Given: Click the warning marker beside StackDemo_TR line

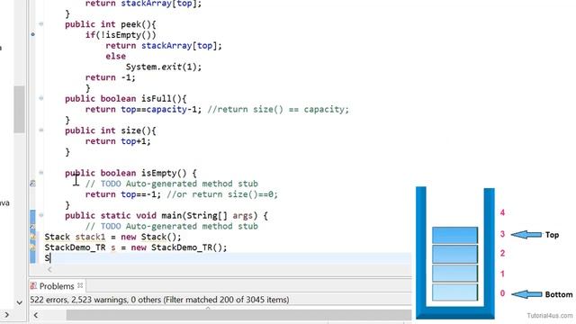Looking at the screenshot, I should 32,248.
